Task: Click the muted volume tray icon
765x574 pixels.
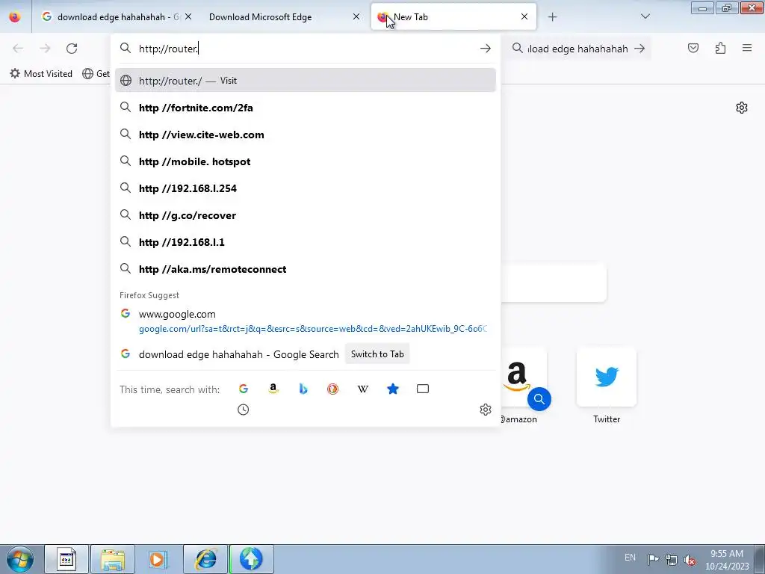Action: point(690,560)
